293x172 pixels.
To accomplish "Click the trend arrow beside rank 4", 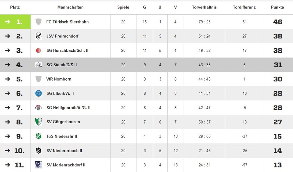I will pos(8,65).
